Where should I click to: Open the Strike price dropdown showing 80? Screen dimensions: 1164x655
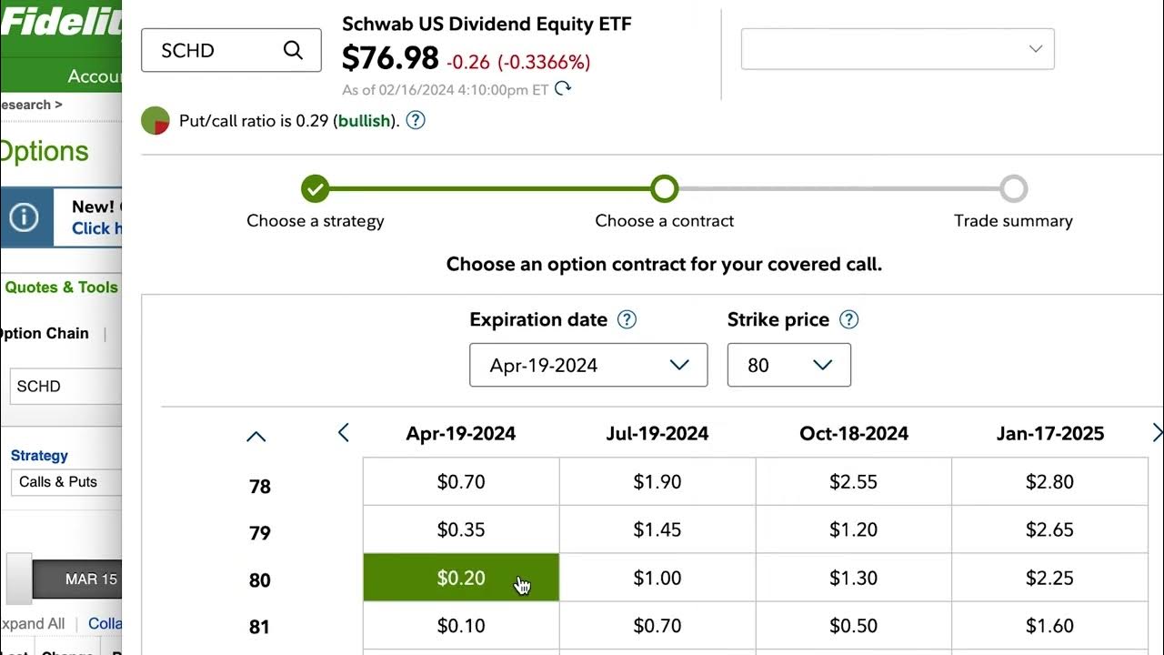789,365
